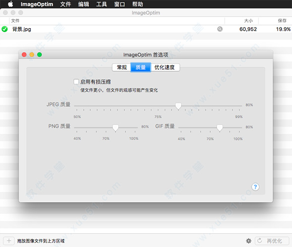The image size is (292, 247).
Task: Open settings with the gear icon
Action: [x=248, y=241]
